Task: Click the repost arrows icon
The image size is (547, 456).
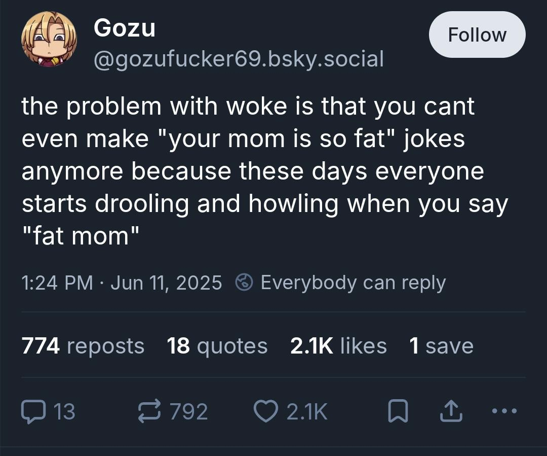Action: (x=150, y=411)
